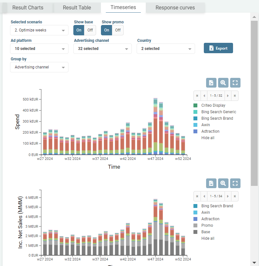Click zoom icon above Inc. Net Sales chart
This screenshot has width=259, height=266.
[x=223, y=183]
